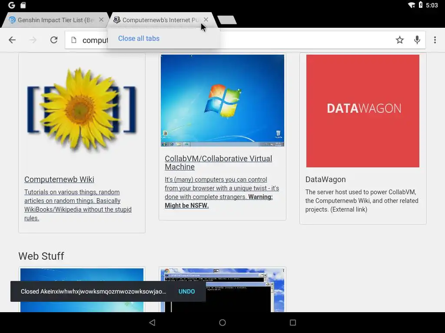
Task: Click the Windows 7 desktop CollabVM thumbnail
Action: pyautogui.click(x=222, y=101)
